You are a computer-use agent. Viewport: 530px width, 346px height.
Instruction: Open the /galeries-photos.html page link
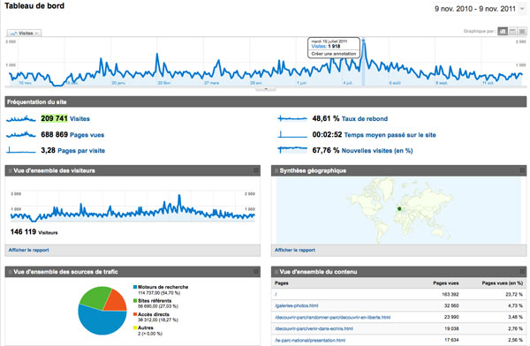pos(297,305)
